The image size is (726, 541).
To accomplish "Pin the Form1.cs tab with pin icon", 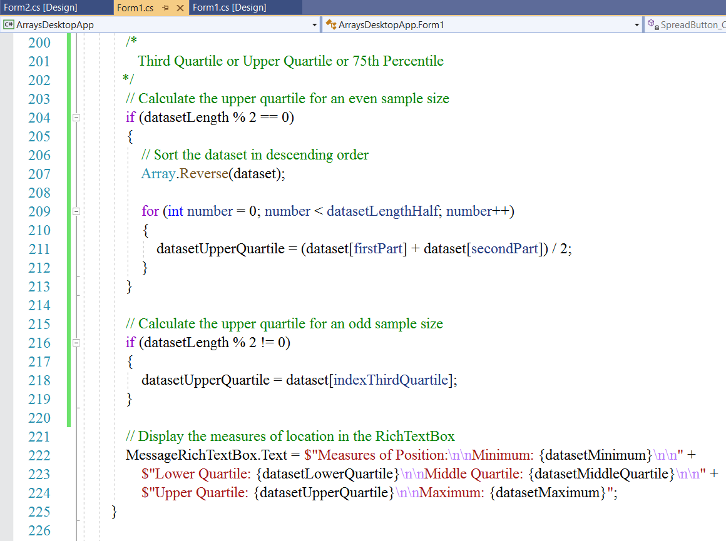I will click(x=166, y=8).
